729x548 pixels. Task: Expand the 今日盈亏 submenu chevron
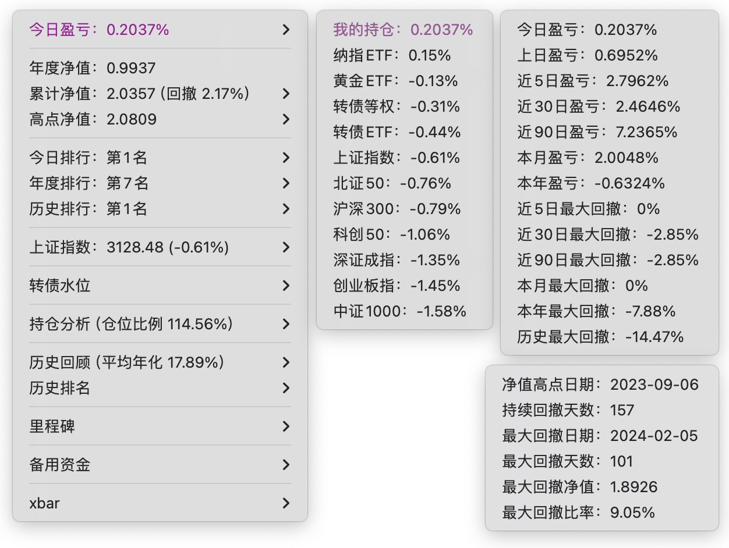[285, 30]
